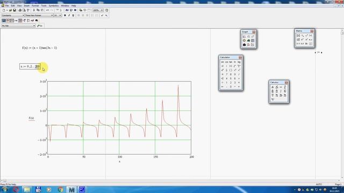Close the Calculator palette
The image size is (344, 193).
click(240, 57)
